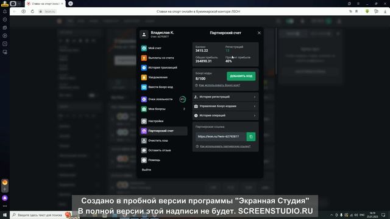This screenshot has width=390, height=219.
Task: Reload the page with refresh icon
Action: point(32,12)
